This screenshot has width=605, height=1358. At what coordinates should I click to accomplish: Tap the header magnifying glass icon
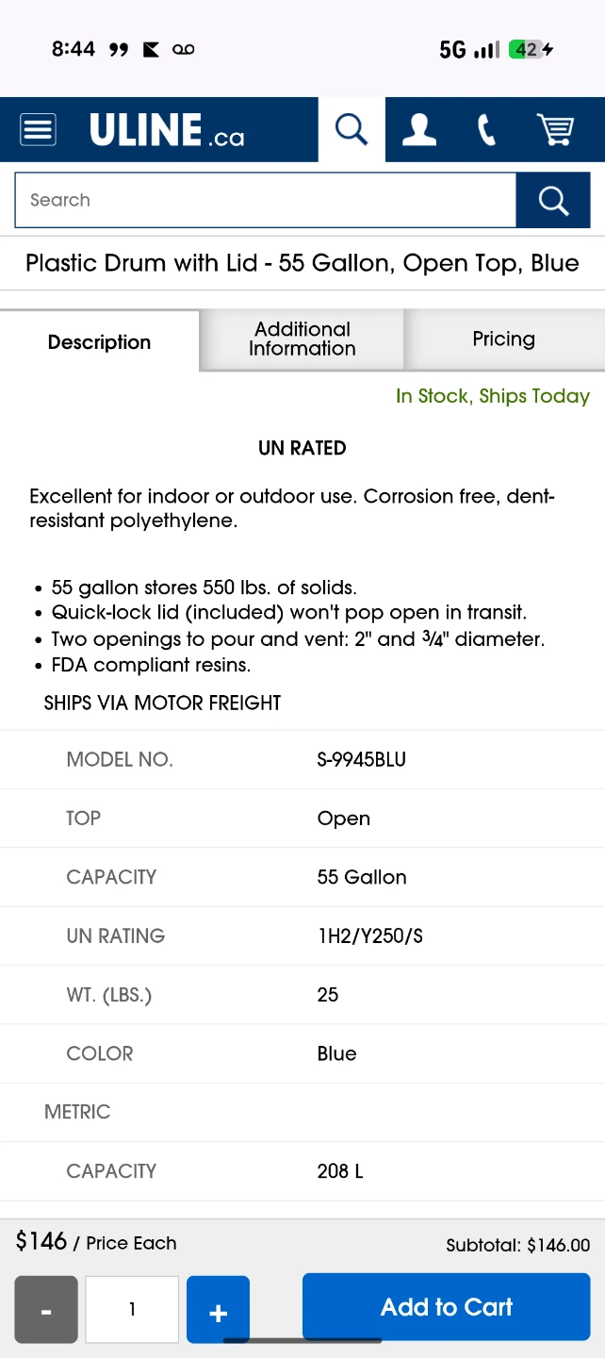(x=352, y=129)
